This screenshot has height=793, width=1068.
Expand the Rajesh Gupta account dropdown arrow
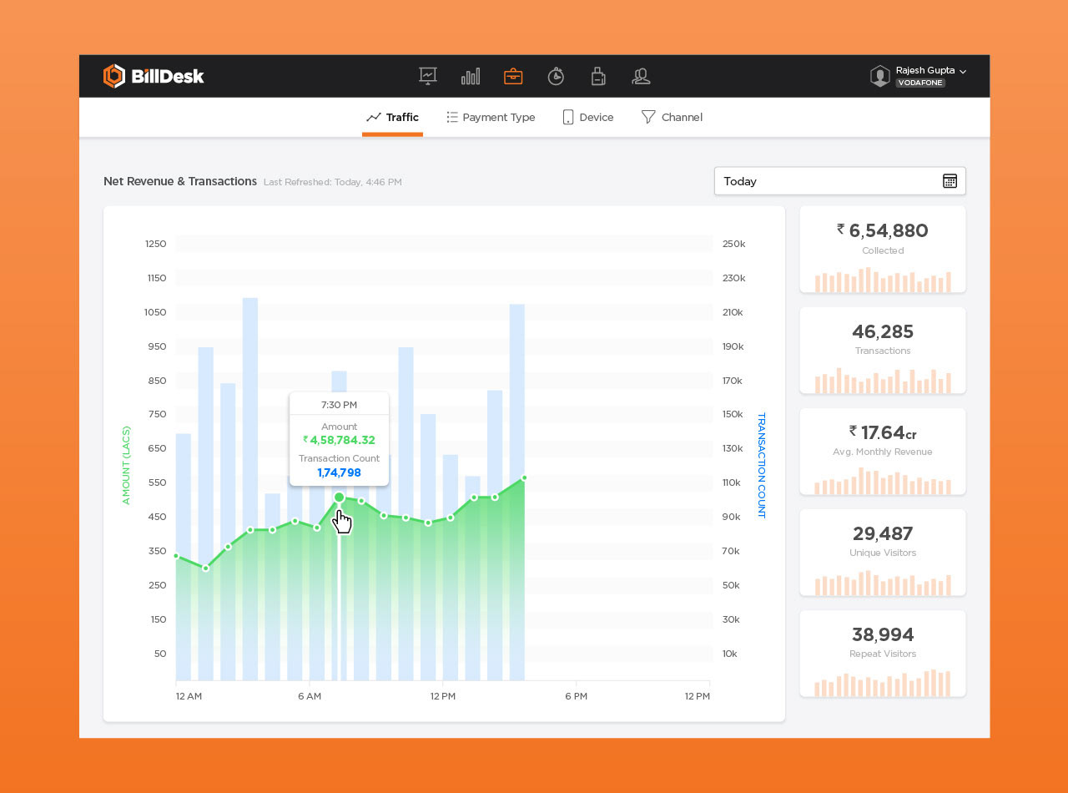tap(963, 72)
